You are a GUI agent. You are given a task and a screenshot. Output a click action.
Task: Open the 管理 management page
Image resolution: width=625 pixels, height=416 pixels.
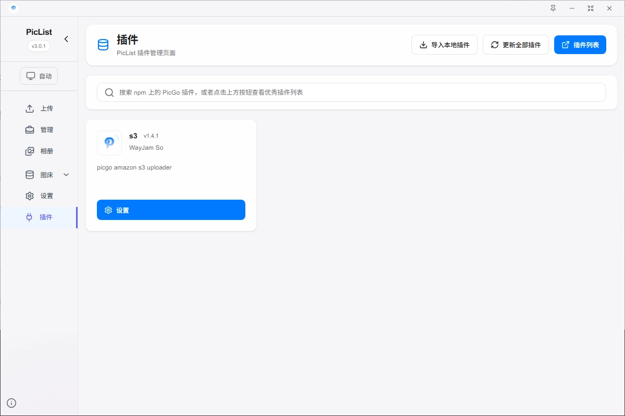pyautogui.click(x=39, y=130)
